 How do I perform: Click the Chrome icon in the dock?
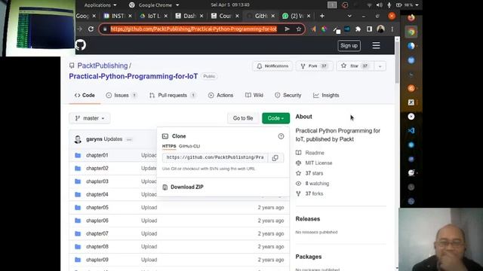(411, 32)
